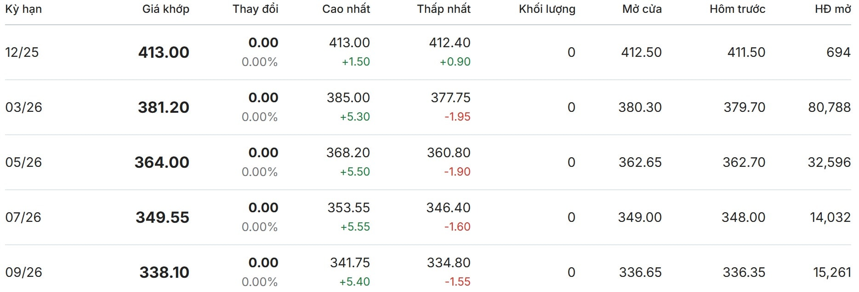Image resolution: width=859 pixels, height=292 pixels.
Task: Click the "Thay đổi" column header
Action: [x=255, y=9]
